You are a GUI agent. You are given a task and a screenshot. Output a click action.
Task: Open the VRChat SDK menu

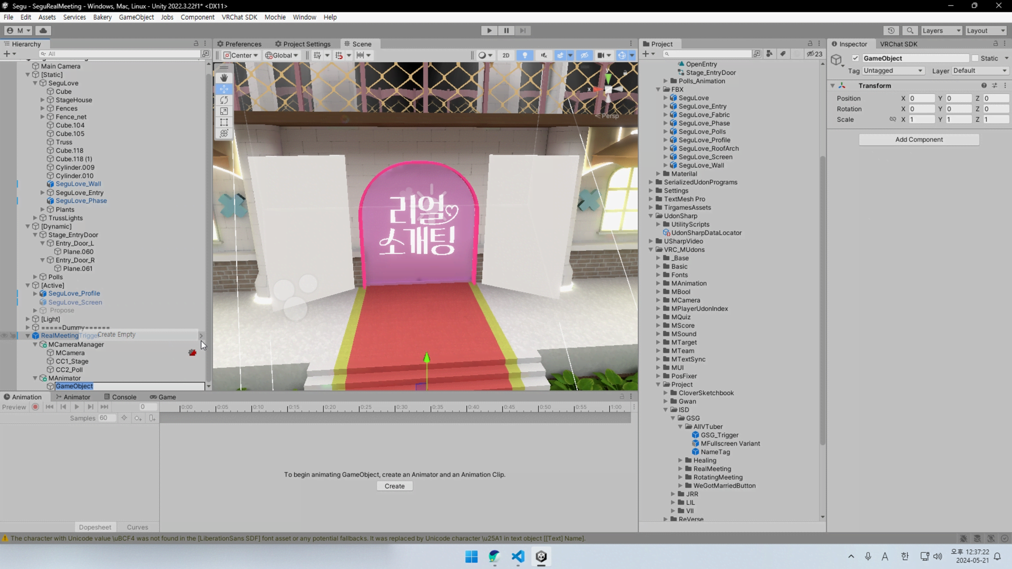[239, 17]
